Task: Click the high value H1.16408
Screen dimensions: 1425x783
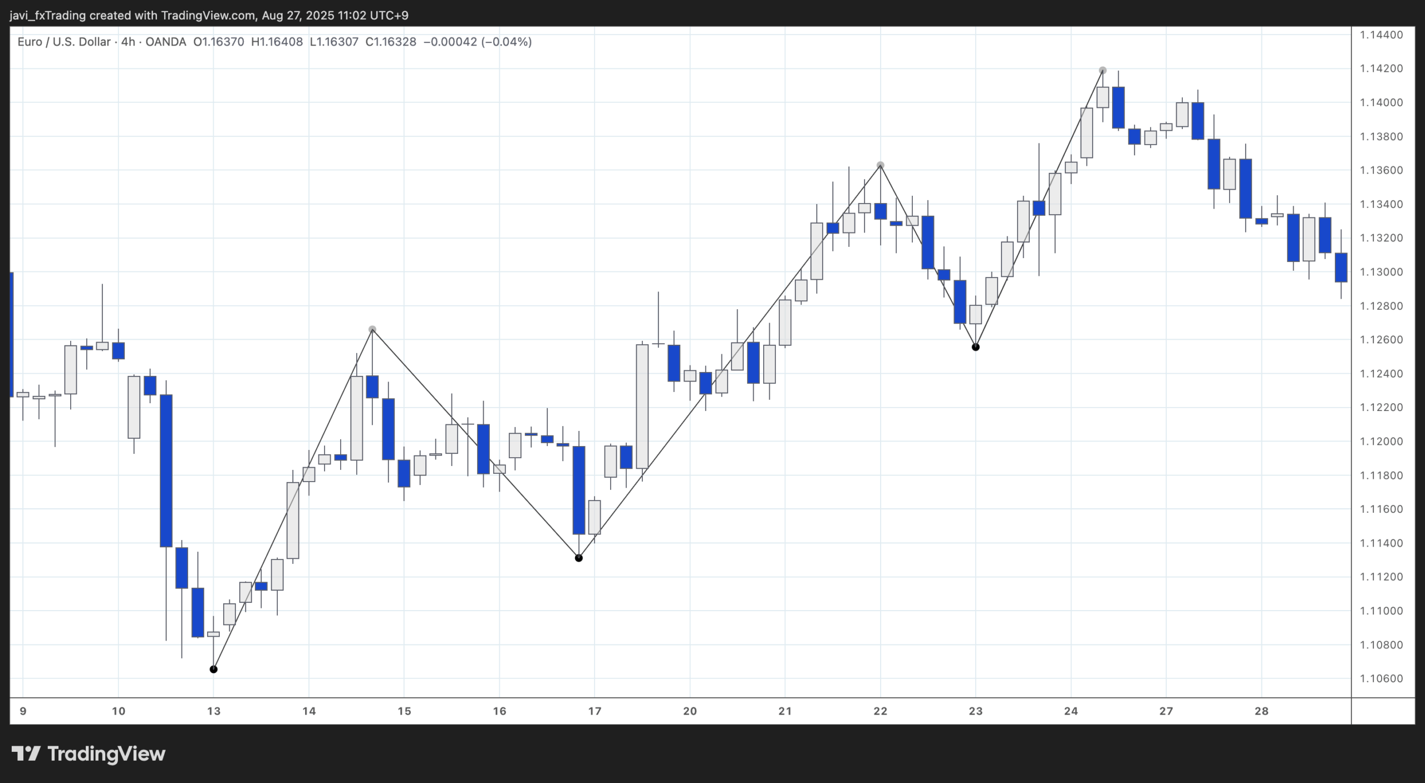Action: tap(277, 41)
